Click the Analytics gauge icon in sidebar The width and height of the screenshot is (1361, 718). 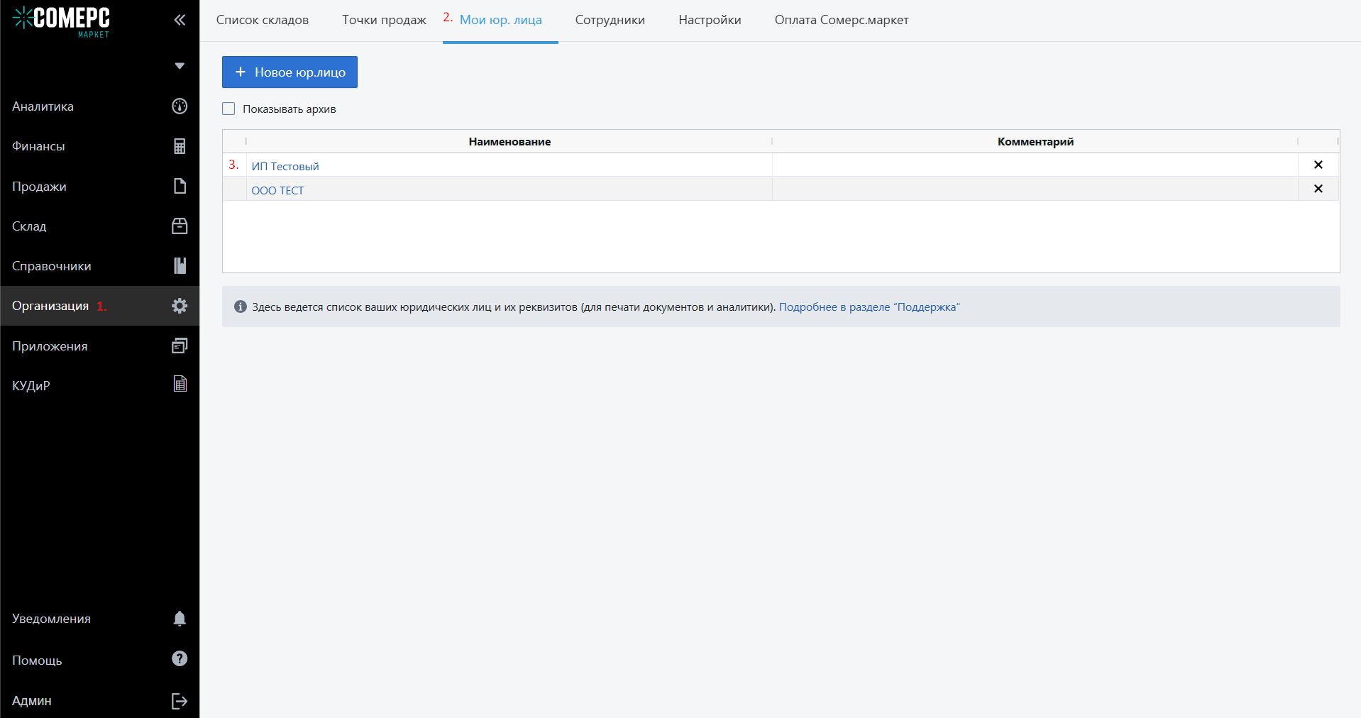click(180, 106)
